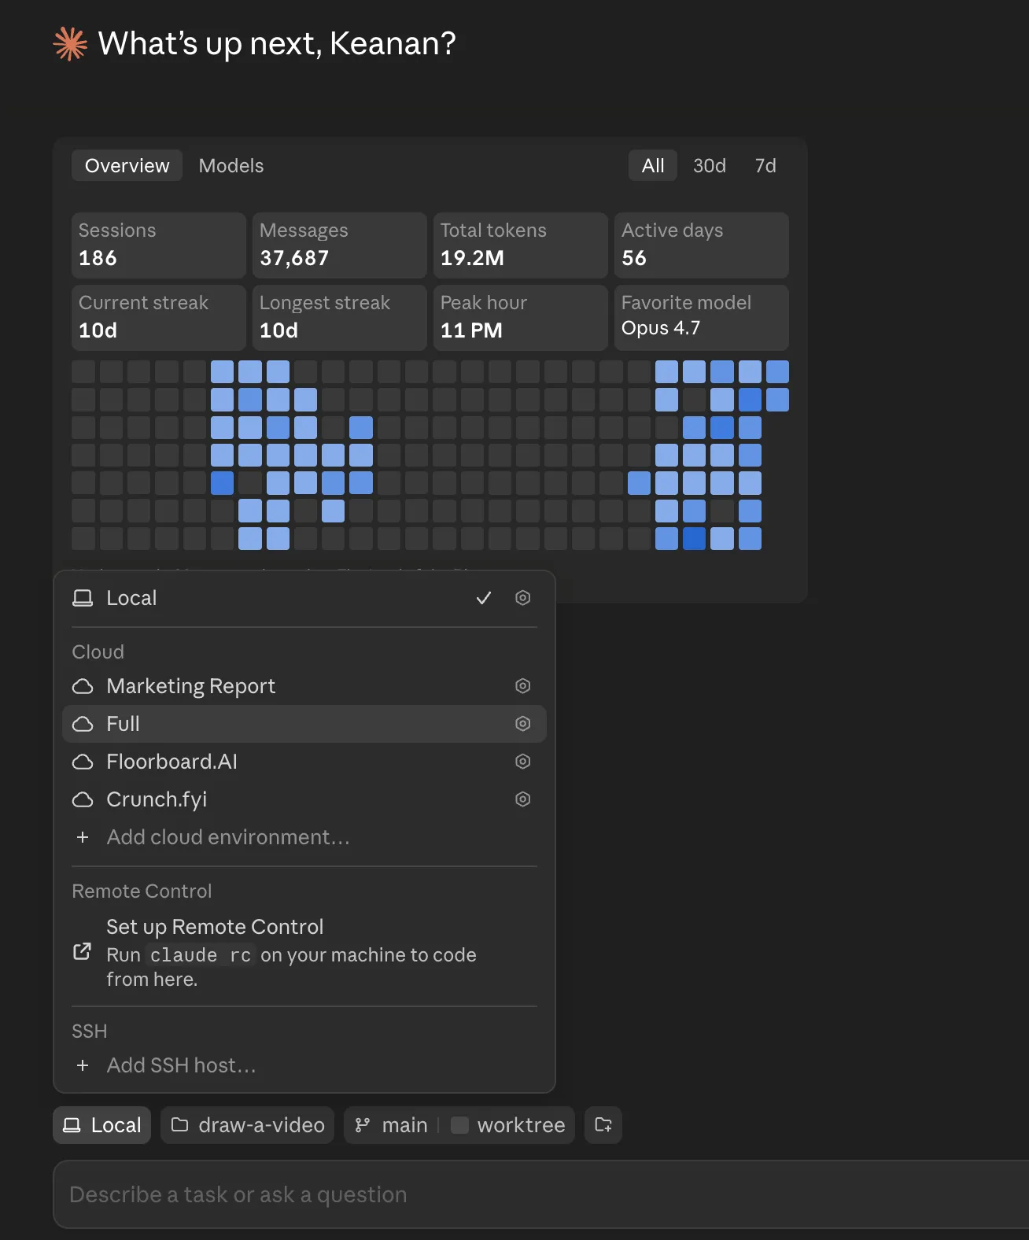Image resolution: width=1029 pixels, height=1240 pixels.
Task: Click the Longest streak 10d card
Action: [340, 317]
